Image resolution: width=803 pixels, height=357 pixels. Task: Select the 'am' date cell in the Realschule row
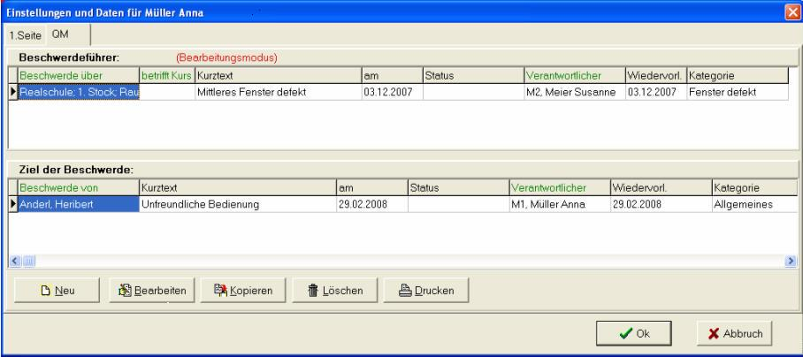point(393,92)
